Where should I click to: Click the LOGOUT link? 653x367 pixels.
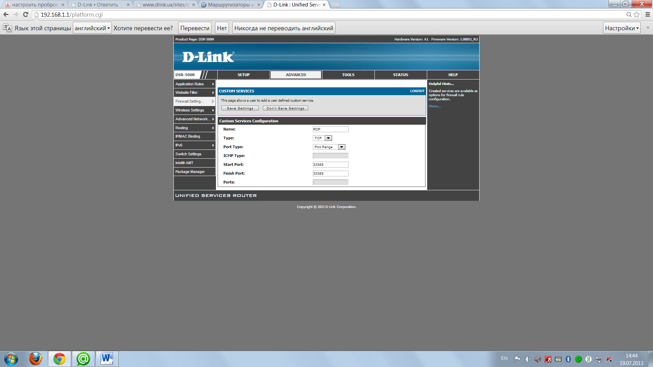pos(417,91)
